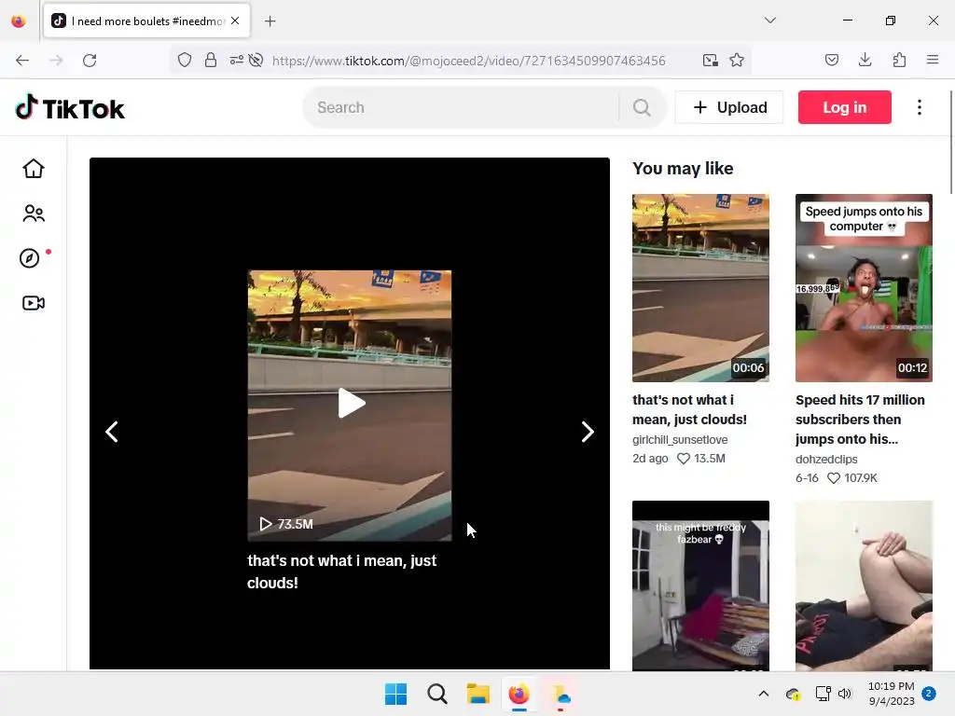This screenshot has width=955, height=716.
Task: Play the center video
Action: coord(351,403)
